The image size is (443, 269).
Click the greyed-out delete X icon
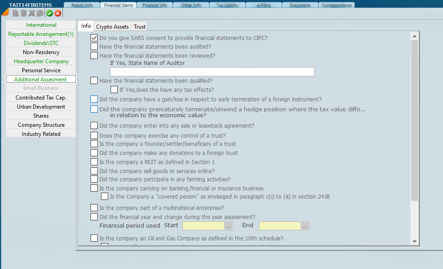[x=32, y=13]
